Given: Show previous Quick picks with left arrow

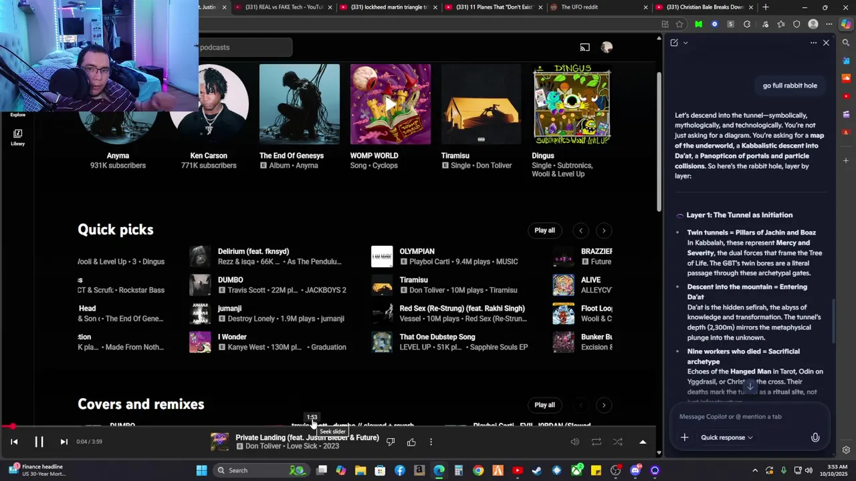Looking at the screenshot, I should [x=580, y=230].
